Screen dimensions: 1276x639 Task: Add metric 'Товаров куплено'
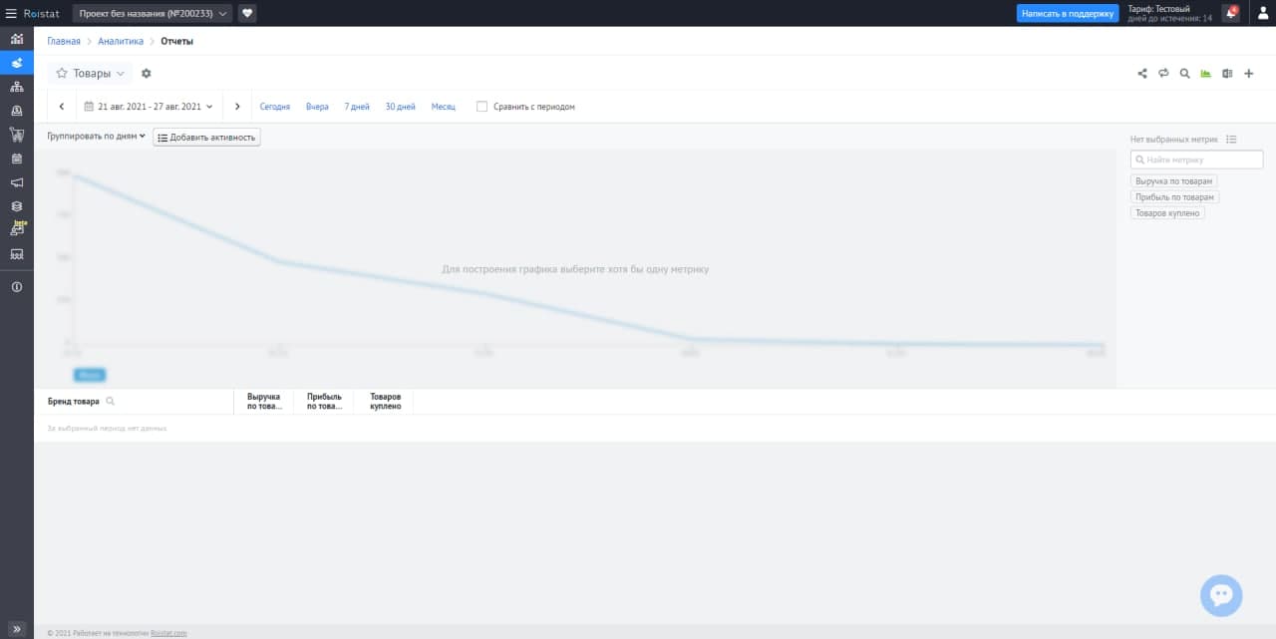point(1168,213)
